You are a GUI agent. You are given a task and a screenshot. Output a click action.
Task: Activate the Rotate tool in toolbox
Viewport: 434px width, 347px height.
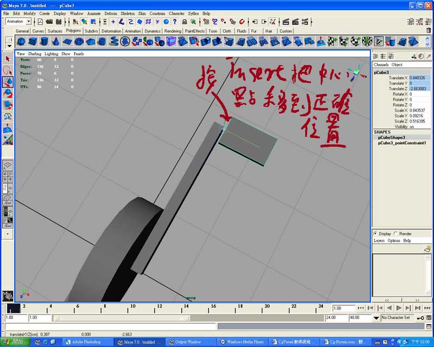pyautogui.click(x=8, y=94)
